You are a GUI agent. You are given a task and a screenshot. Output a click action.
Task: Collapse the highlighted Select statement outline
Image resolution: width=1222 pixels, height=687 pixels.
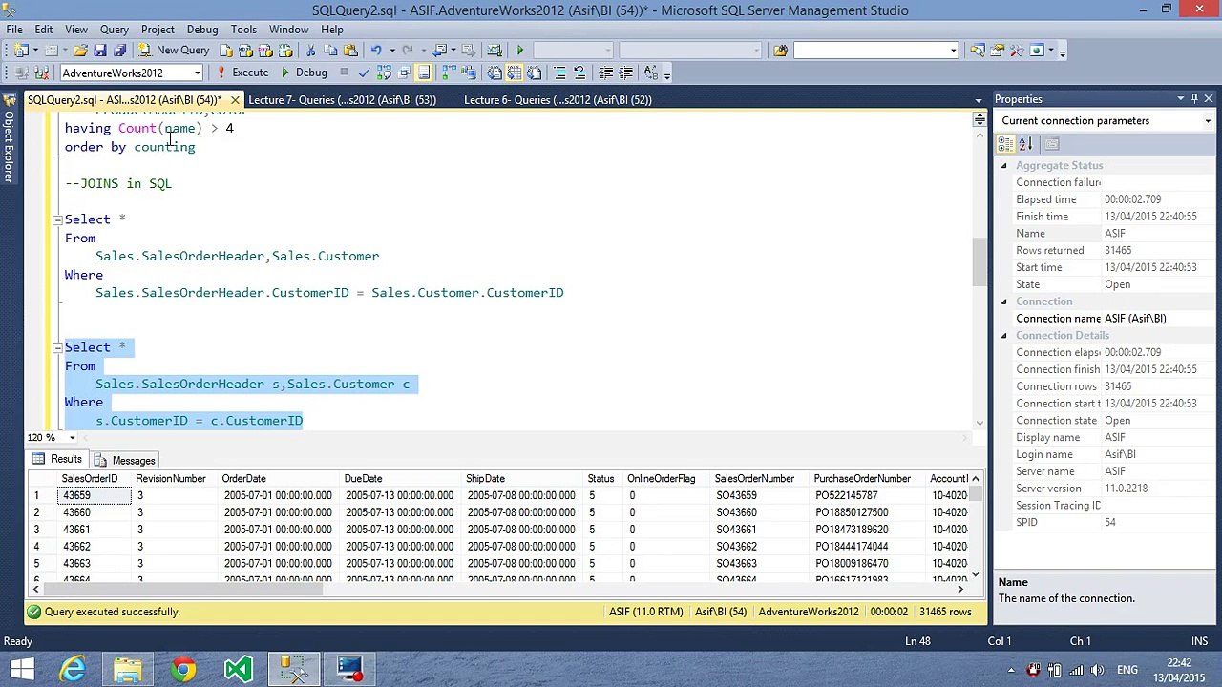(57, 347)
